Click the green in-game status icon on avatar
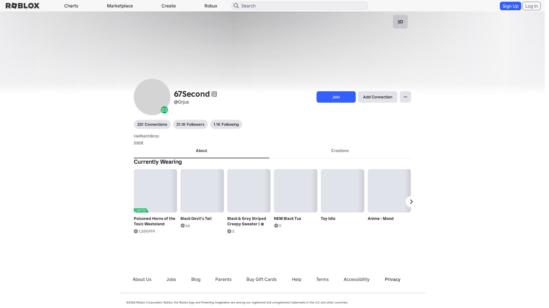The image size is (549, 308). click(x=164, y=110)
